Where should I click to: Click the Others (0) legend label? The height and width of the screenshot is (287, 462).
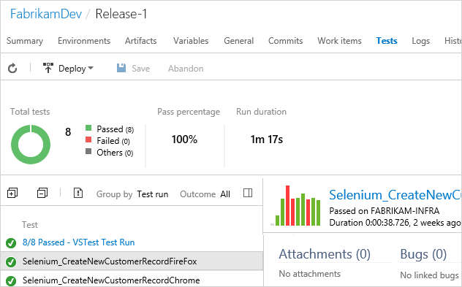(x=115, y=153)
